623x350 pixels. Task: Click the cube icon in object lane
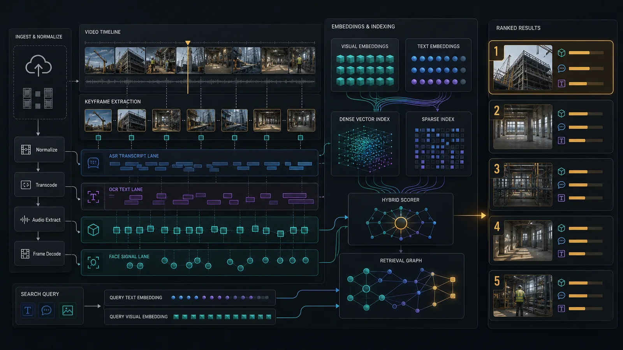click(93, 230)
